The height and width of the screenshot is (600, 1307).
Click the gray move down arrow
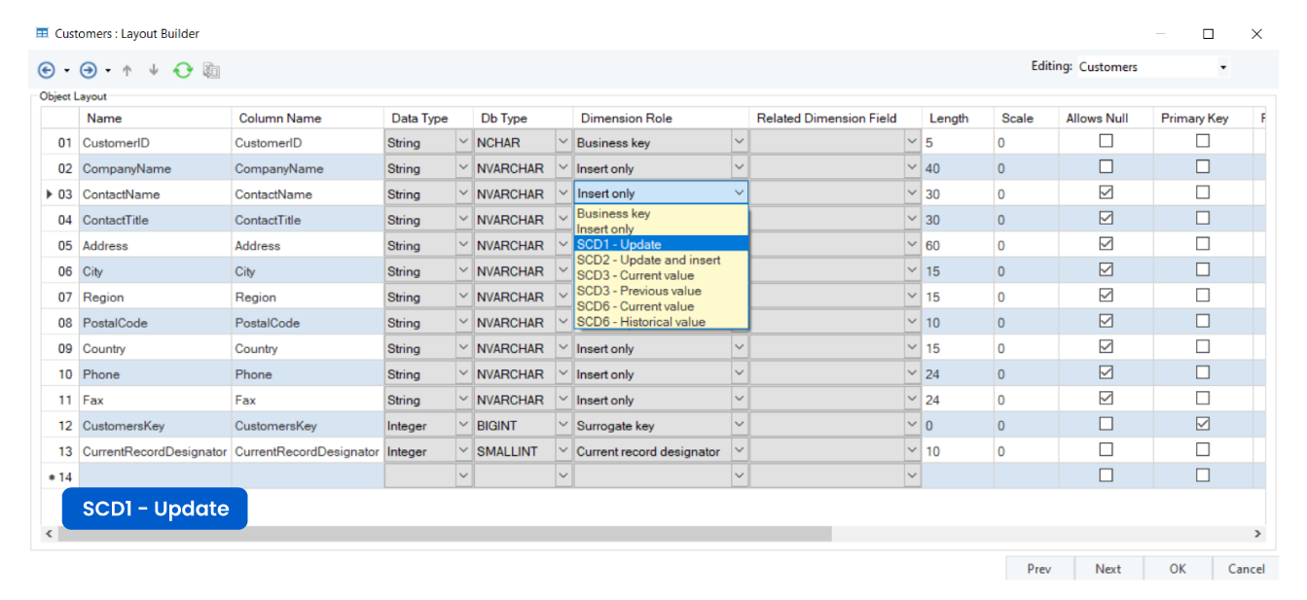pyautogui.click(x=153, y=70)
